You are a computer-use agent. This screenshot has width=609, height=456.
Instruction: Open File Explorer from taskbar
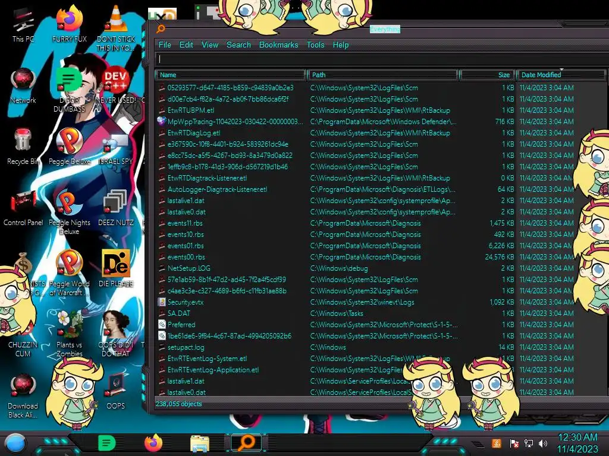200,443
